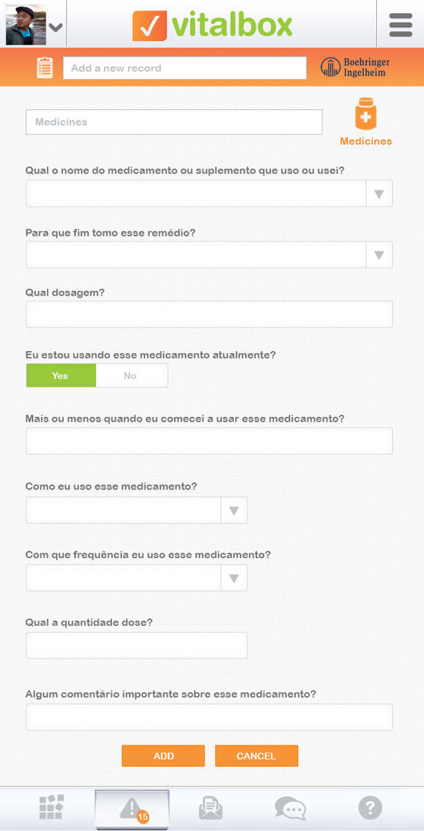Open the dashboard tiles icon

52,807
